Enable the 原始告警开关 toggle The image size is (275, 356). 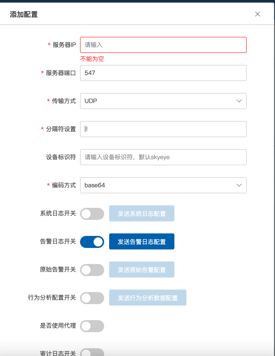(92, 270)
